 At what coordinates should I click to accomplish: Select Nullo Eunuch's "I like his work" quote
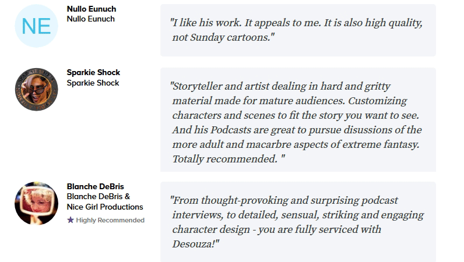[x=297, y=23]
